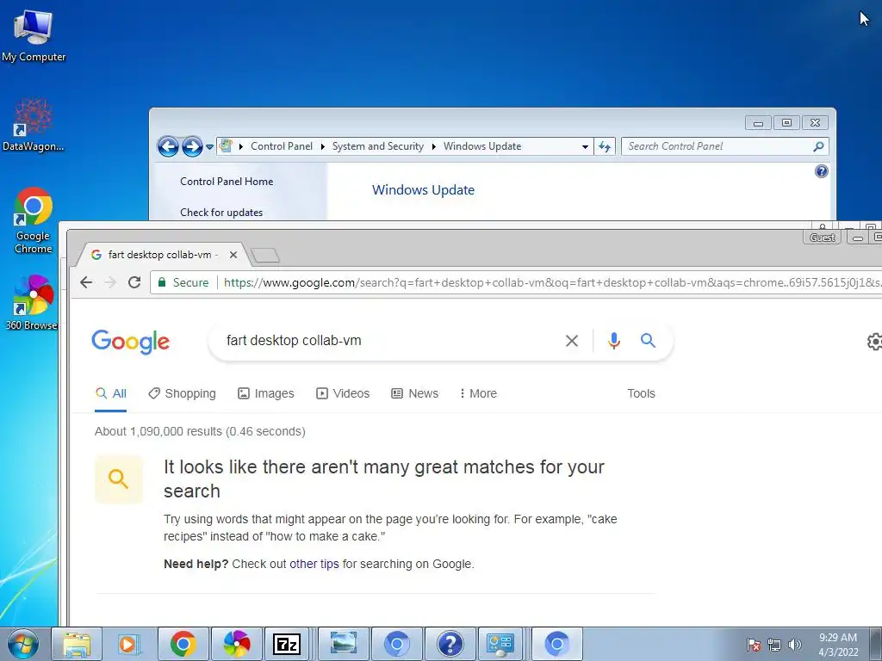This screenshot has width=882, height=661.
Task: Click search magnifier in Control Panel search box
Action: pos(818,146)
